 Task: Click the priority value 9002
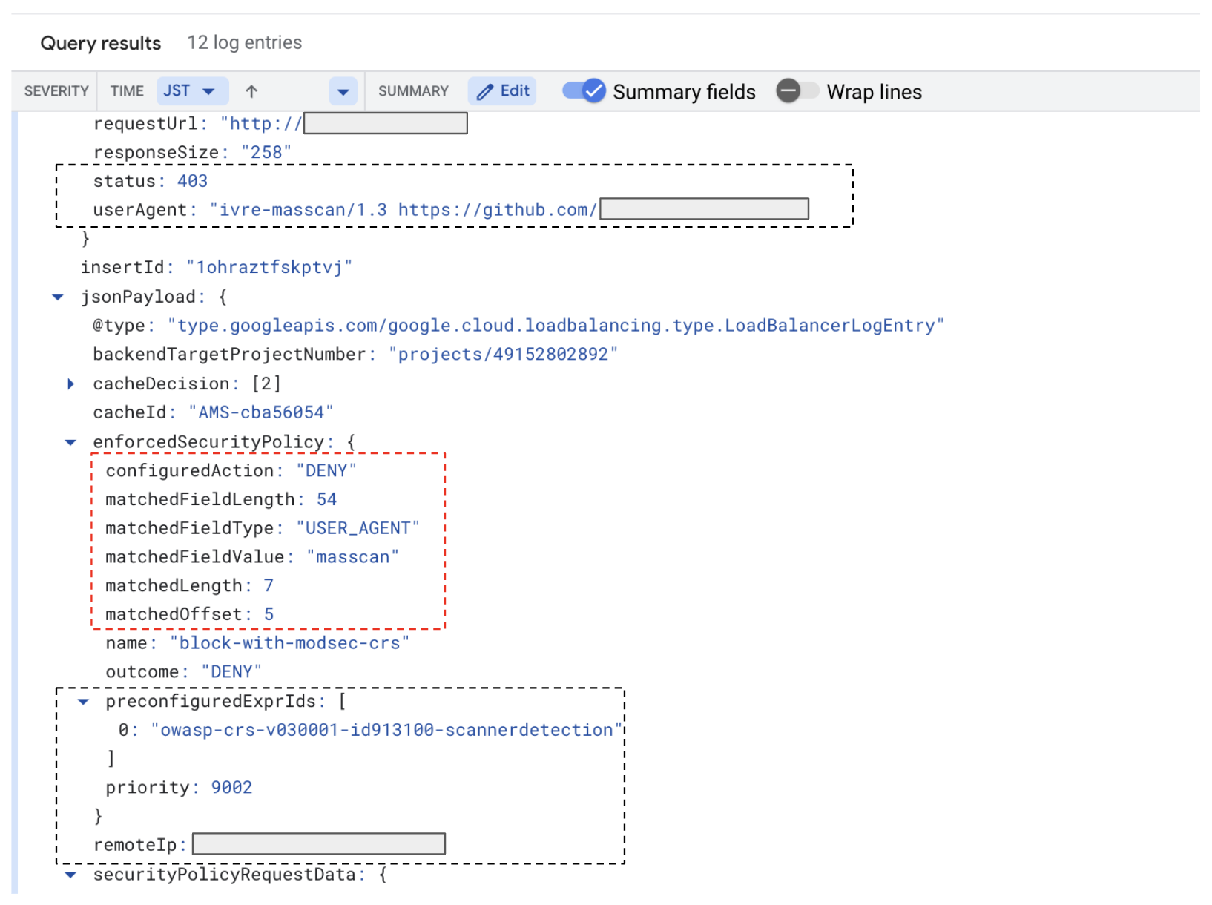coord(231,788)
